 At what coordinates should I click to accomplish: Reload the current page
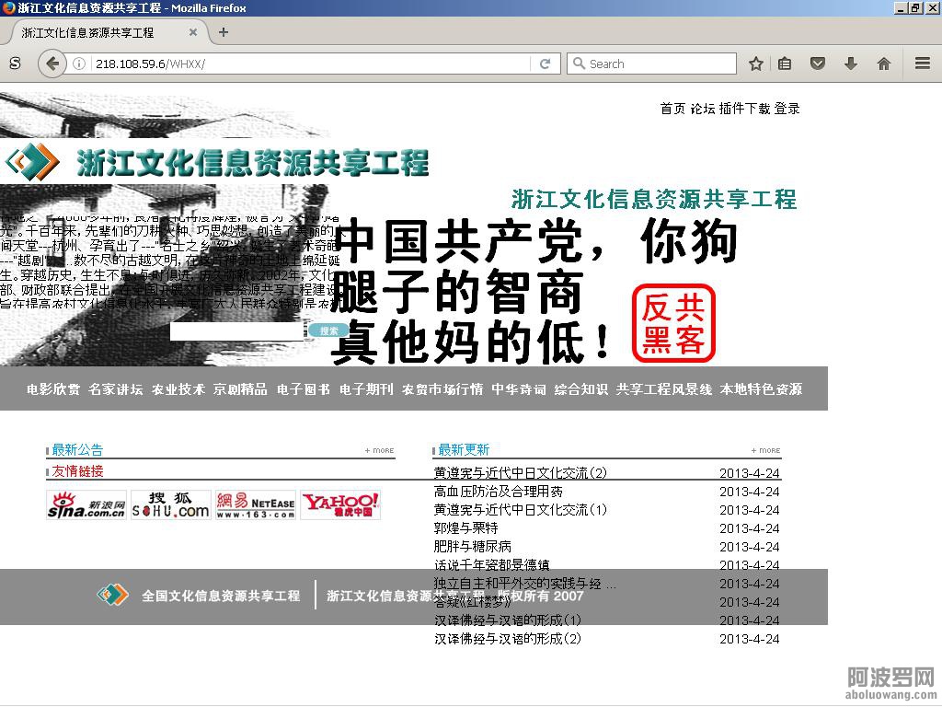tap(545, 64)
